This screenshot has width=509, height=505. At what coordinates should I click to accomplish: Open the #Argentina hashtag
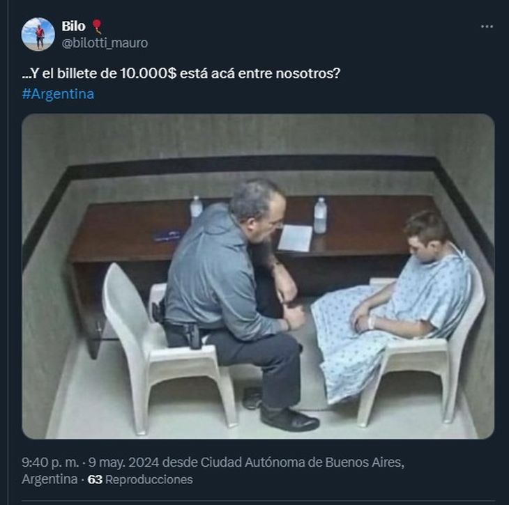pyautogui.click(x=58, y=94)
